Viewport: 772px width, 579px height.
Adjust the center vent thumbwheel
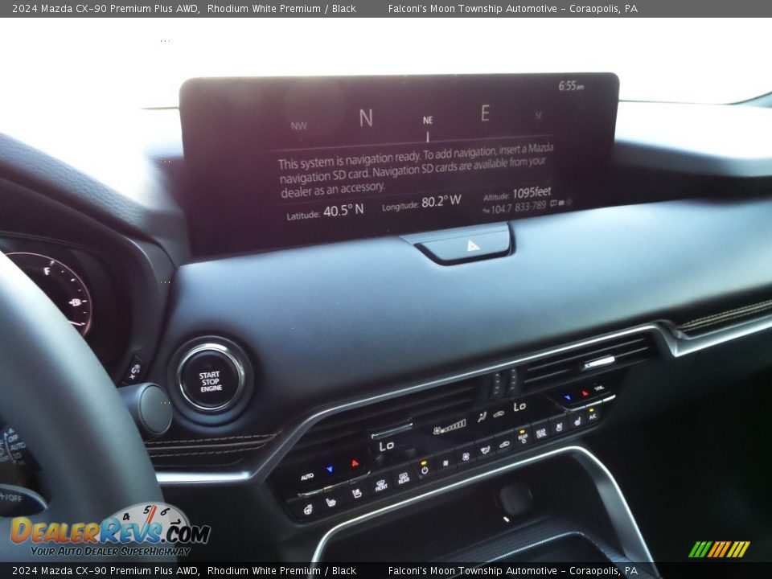click(x=504, y=383)
